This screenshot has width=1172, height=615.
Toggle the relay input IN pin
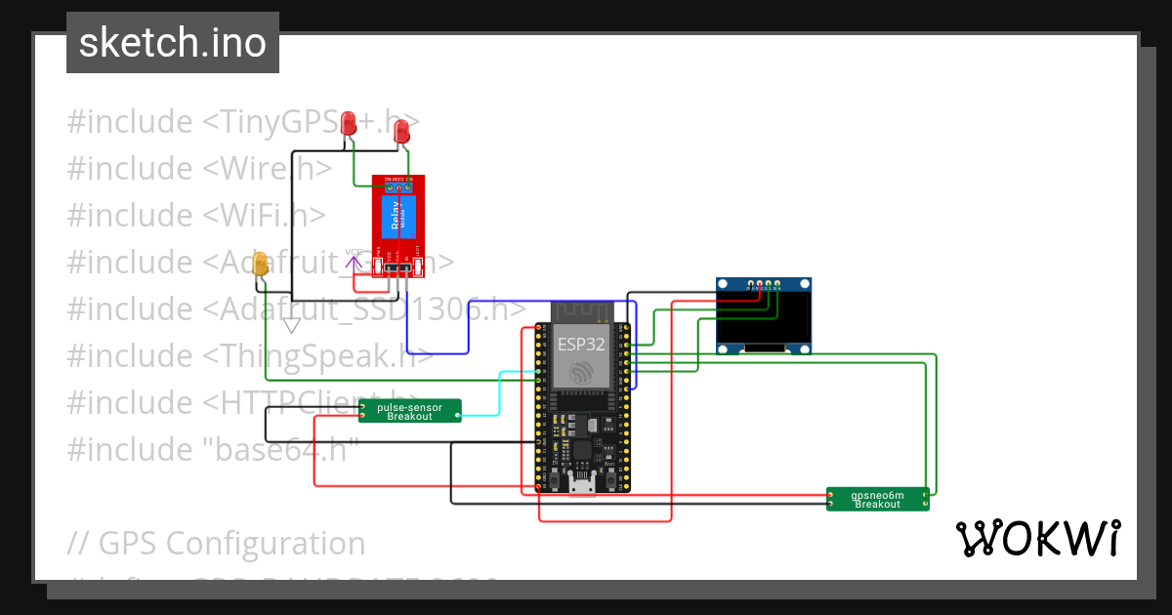coord(407,267)
